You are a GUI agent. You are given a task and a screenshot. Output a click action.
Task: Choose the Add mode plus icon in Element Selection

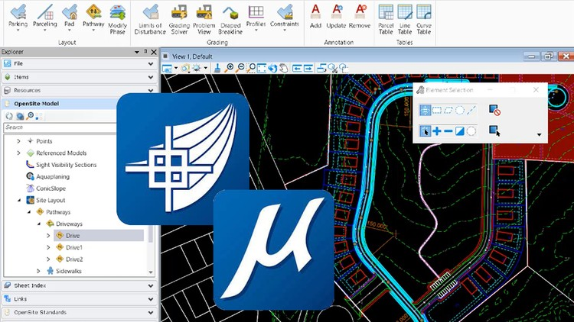[x=437, y=131]
